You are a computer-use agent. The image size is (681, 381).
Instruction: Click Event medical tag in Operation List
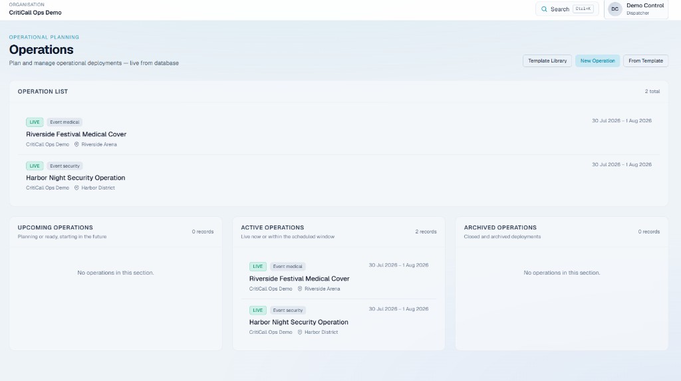(65, 122)
